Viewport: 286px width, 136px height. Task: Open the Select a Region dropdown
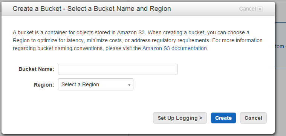click(96, 84)
